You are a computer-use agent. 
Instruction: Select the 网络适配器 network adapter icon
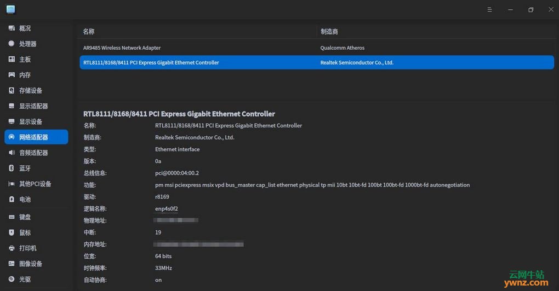[x=12, y=137]
